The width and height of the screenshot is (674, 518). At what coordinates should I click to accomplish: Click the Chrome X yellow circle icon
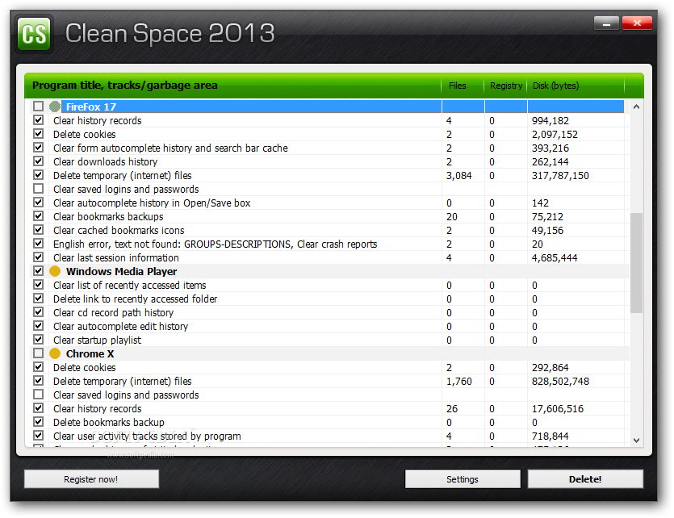click(x=55, y=353)
